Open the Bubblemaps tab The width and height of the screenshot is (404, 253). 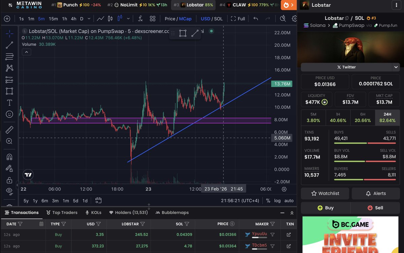tap(172, 213)
